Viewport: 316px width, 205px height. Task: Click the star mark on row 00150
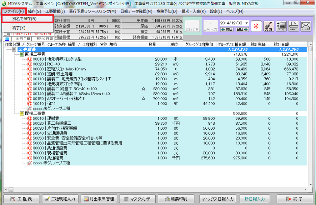[143, 99]
